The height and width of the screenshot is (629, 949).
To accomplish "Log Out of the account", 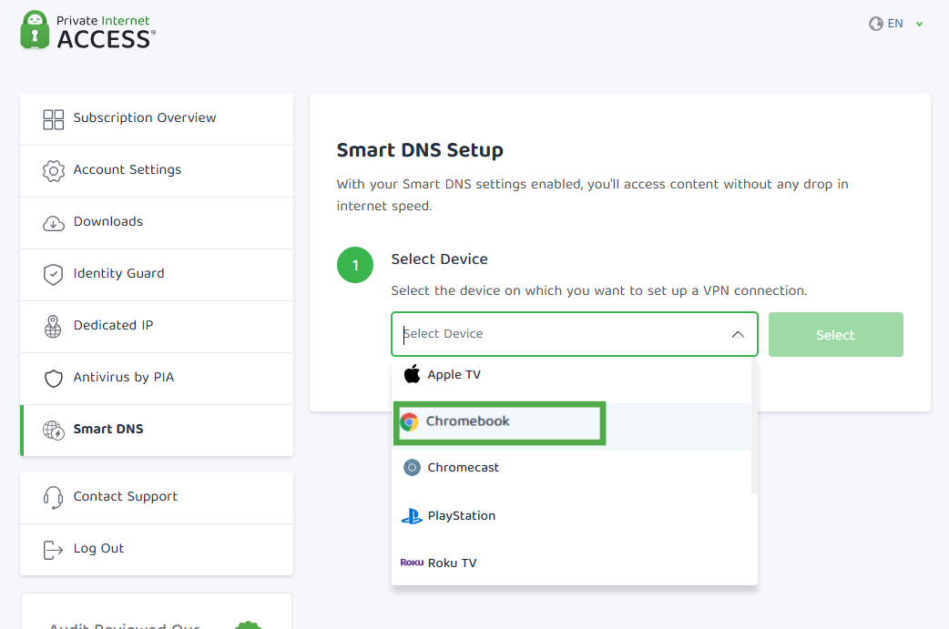I will pyautogui.click(x=157, y=550).
